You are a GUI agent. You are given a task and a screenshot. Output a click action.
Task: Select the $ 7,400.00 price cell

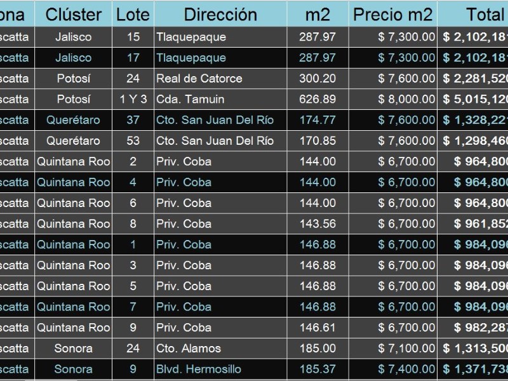(393, 369)
